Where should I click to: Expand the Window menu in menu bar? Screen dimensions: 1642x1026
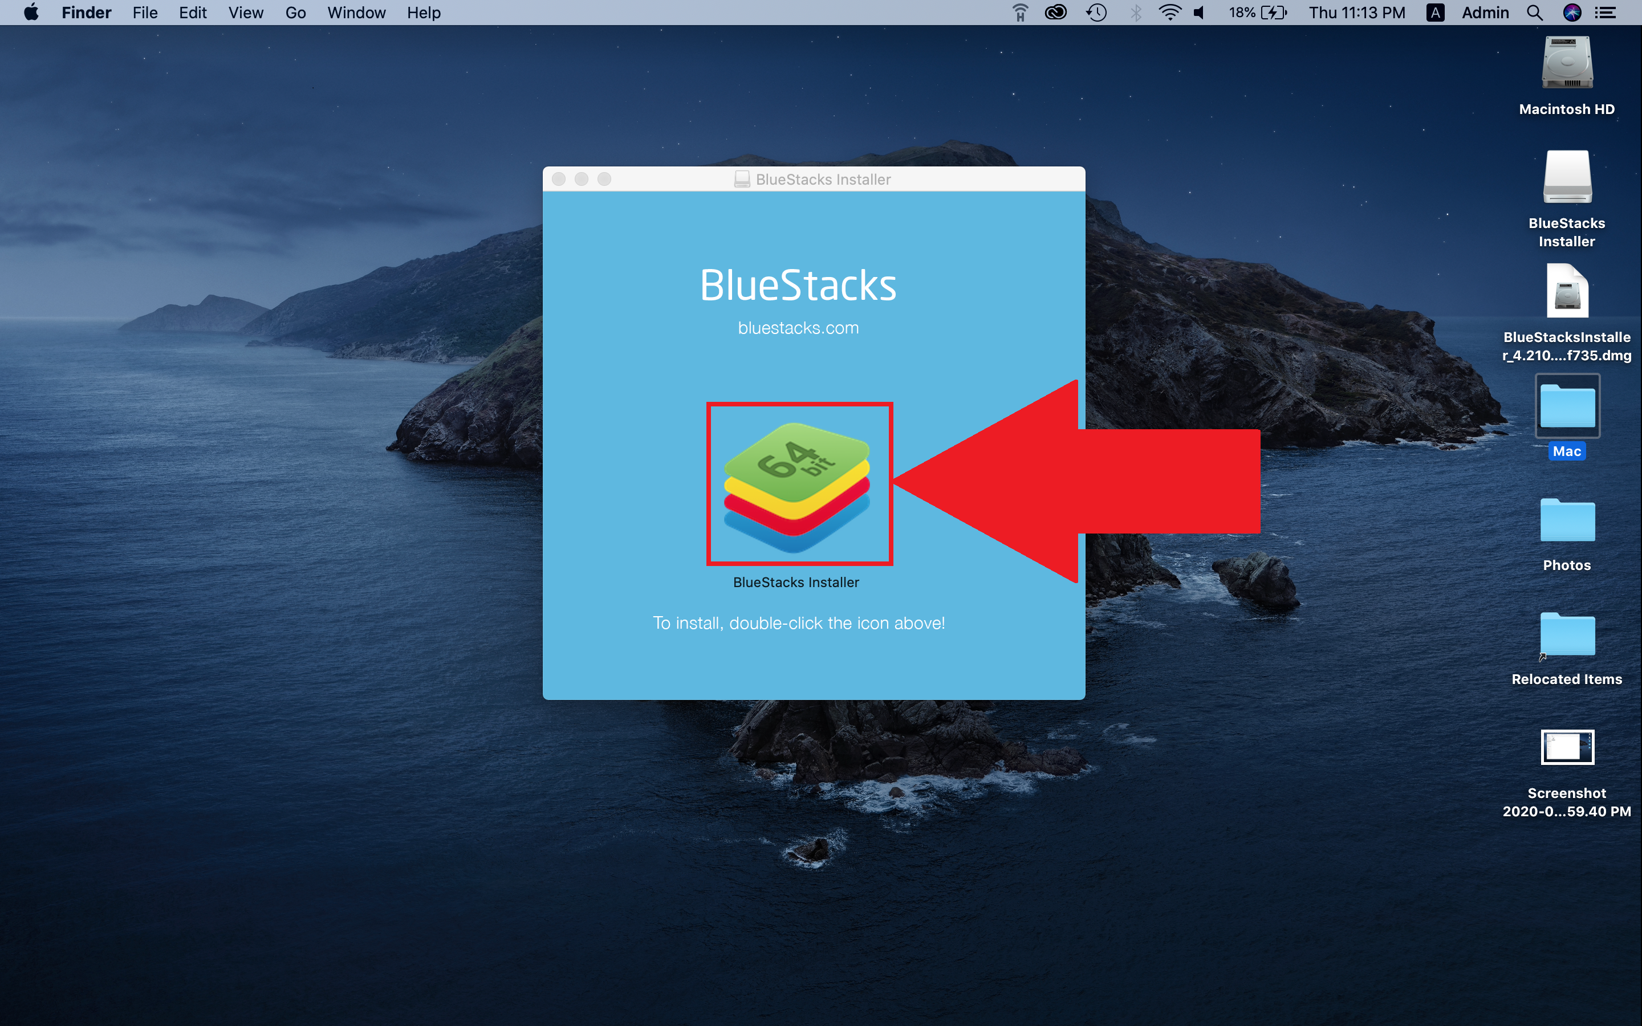[x=357, y=13]
